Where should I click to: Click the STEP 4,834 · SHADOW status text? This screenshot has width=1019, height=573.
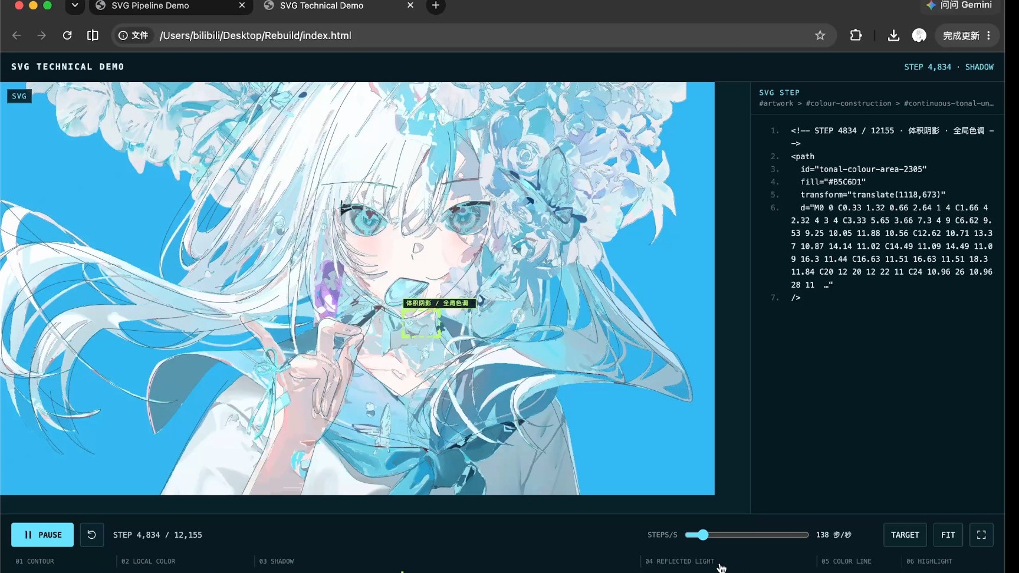(949, 67)
